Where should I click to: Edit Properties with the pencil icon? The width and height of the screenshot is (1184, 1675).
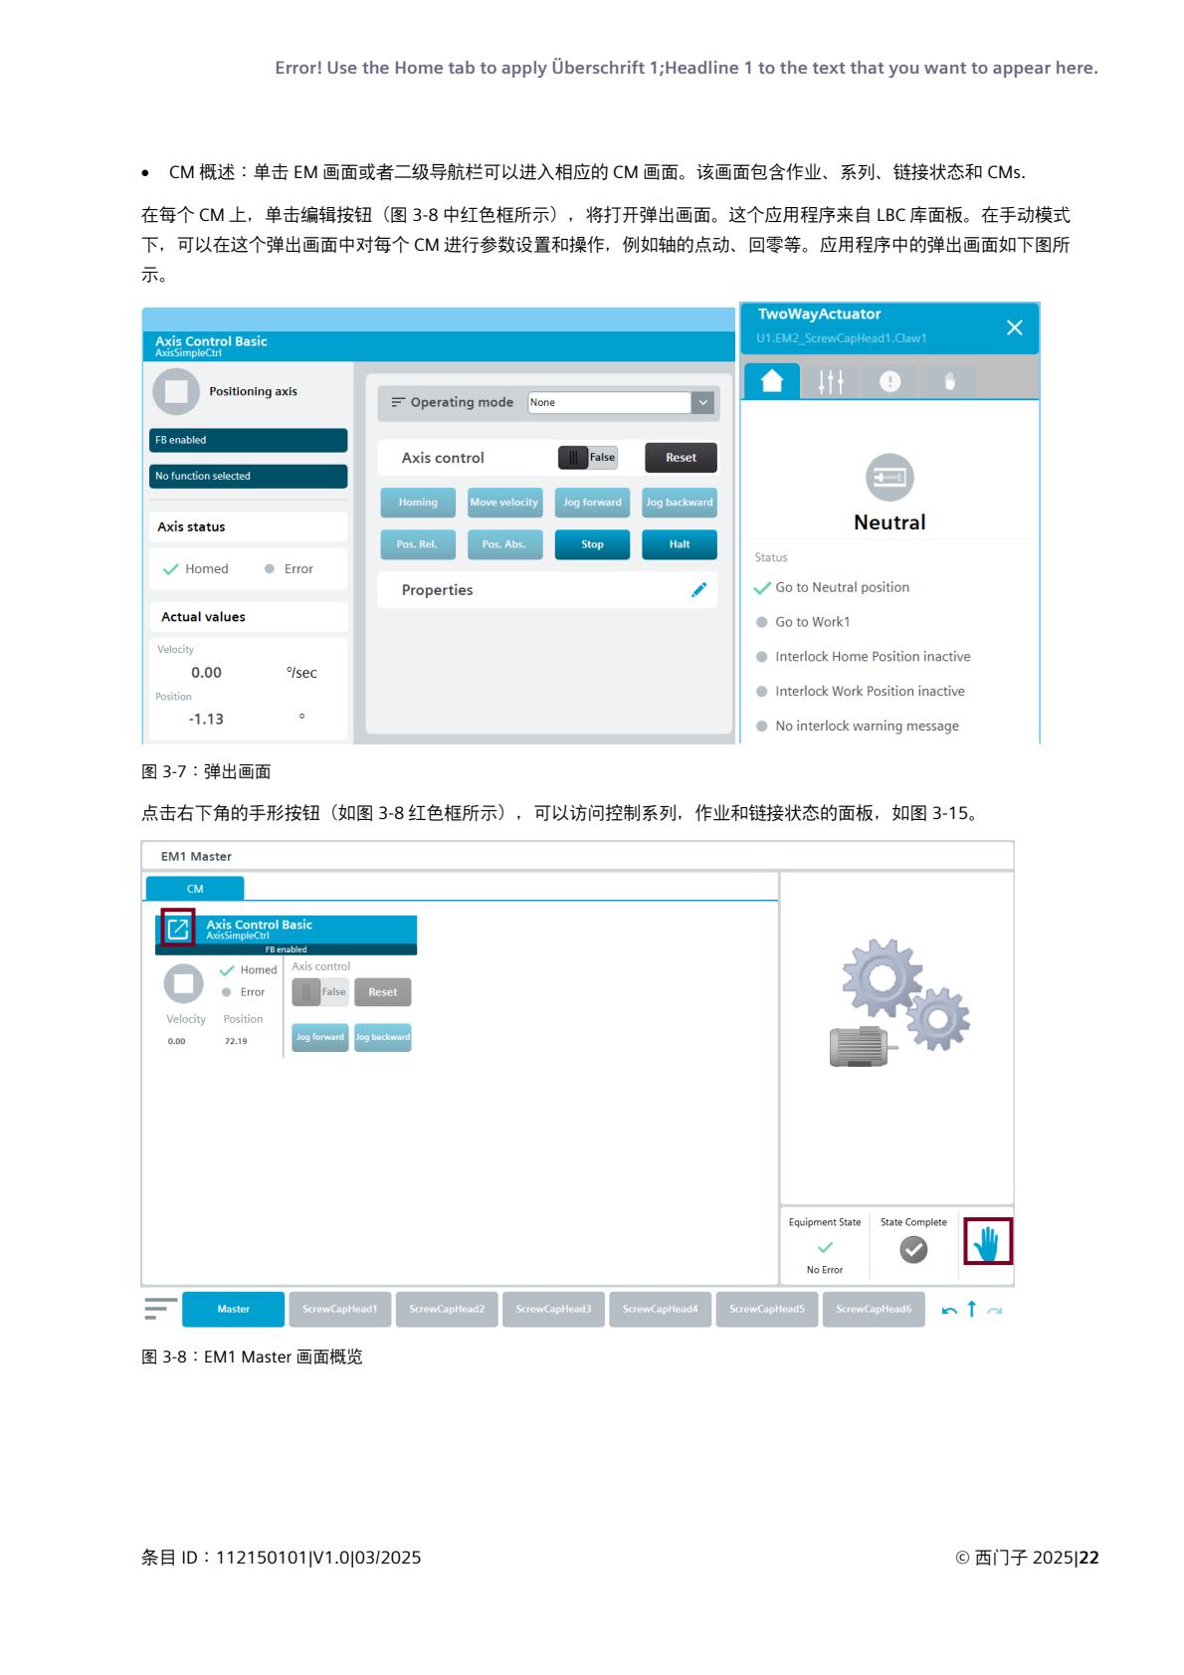point(698,590)
